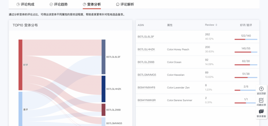Image resolution: width=268 pixels, height=126 pixels.
Task: Open 联系客服 chat icon
Action: coord(261,112)
